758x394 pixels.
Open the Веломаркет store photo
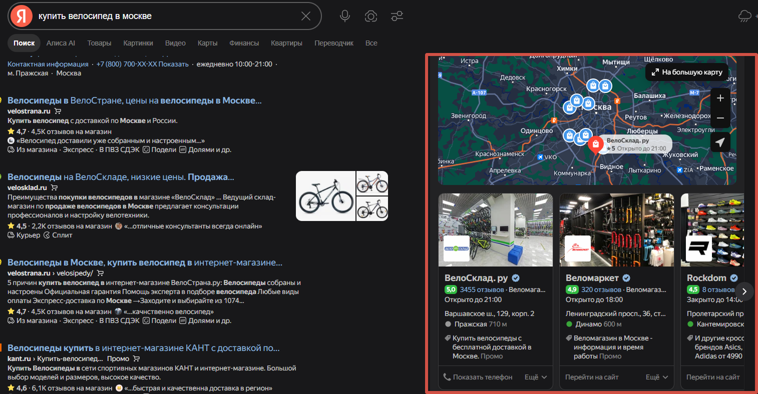tap(617, 230)
